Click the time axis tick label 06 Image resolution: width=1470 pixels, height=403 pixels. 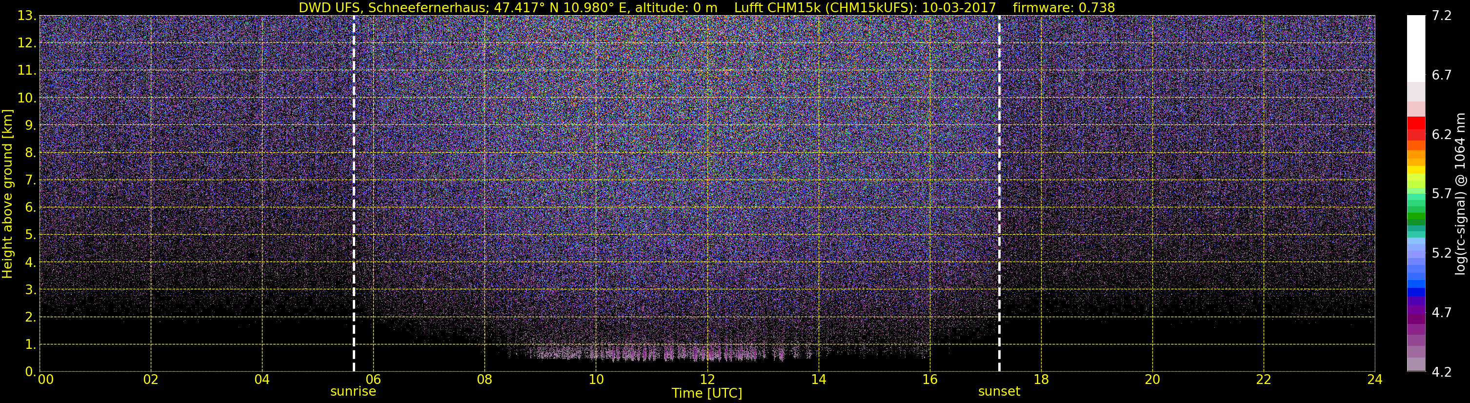click(x=373, y=380)
